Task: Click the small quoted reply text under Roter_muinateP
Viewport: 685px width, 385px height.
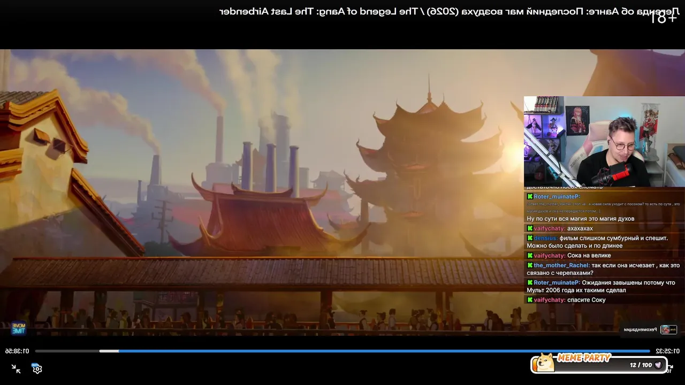Action: [x=603, y=207]
